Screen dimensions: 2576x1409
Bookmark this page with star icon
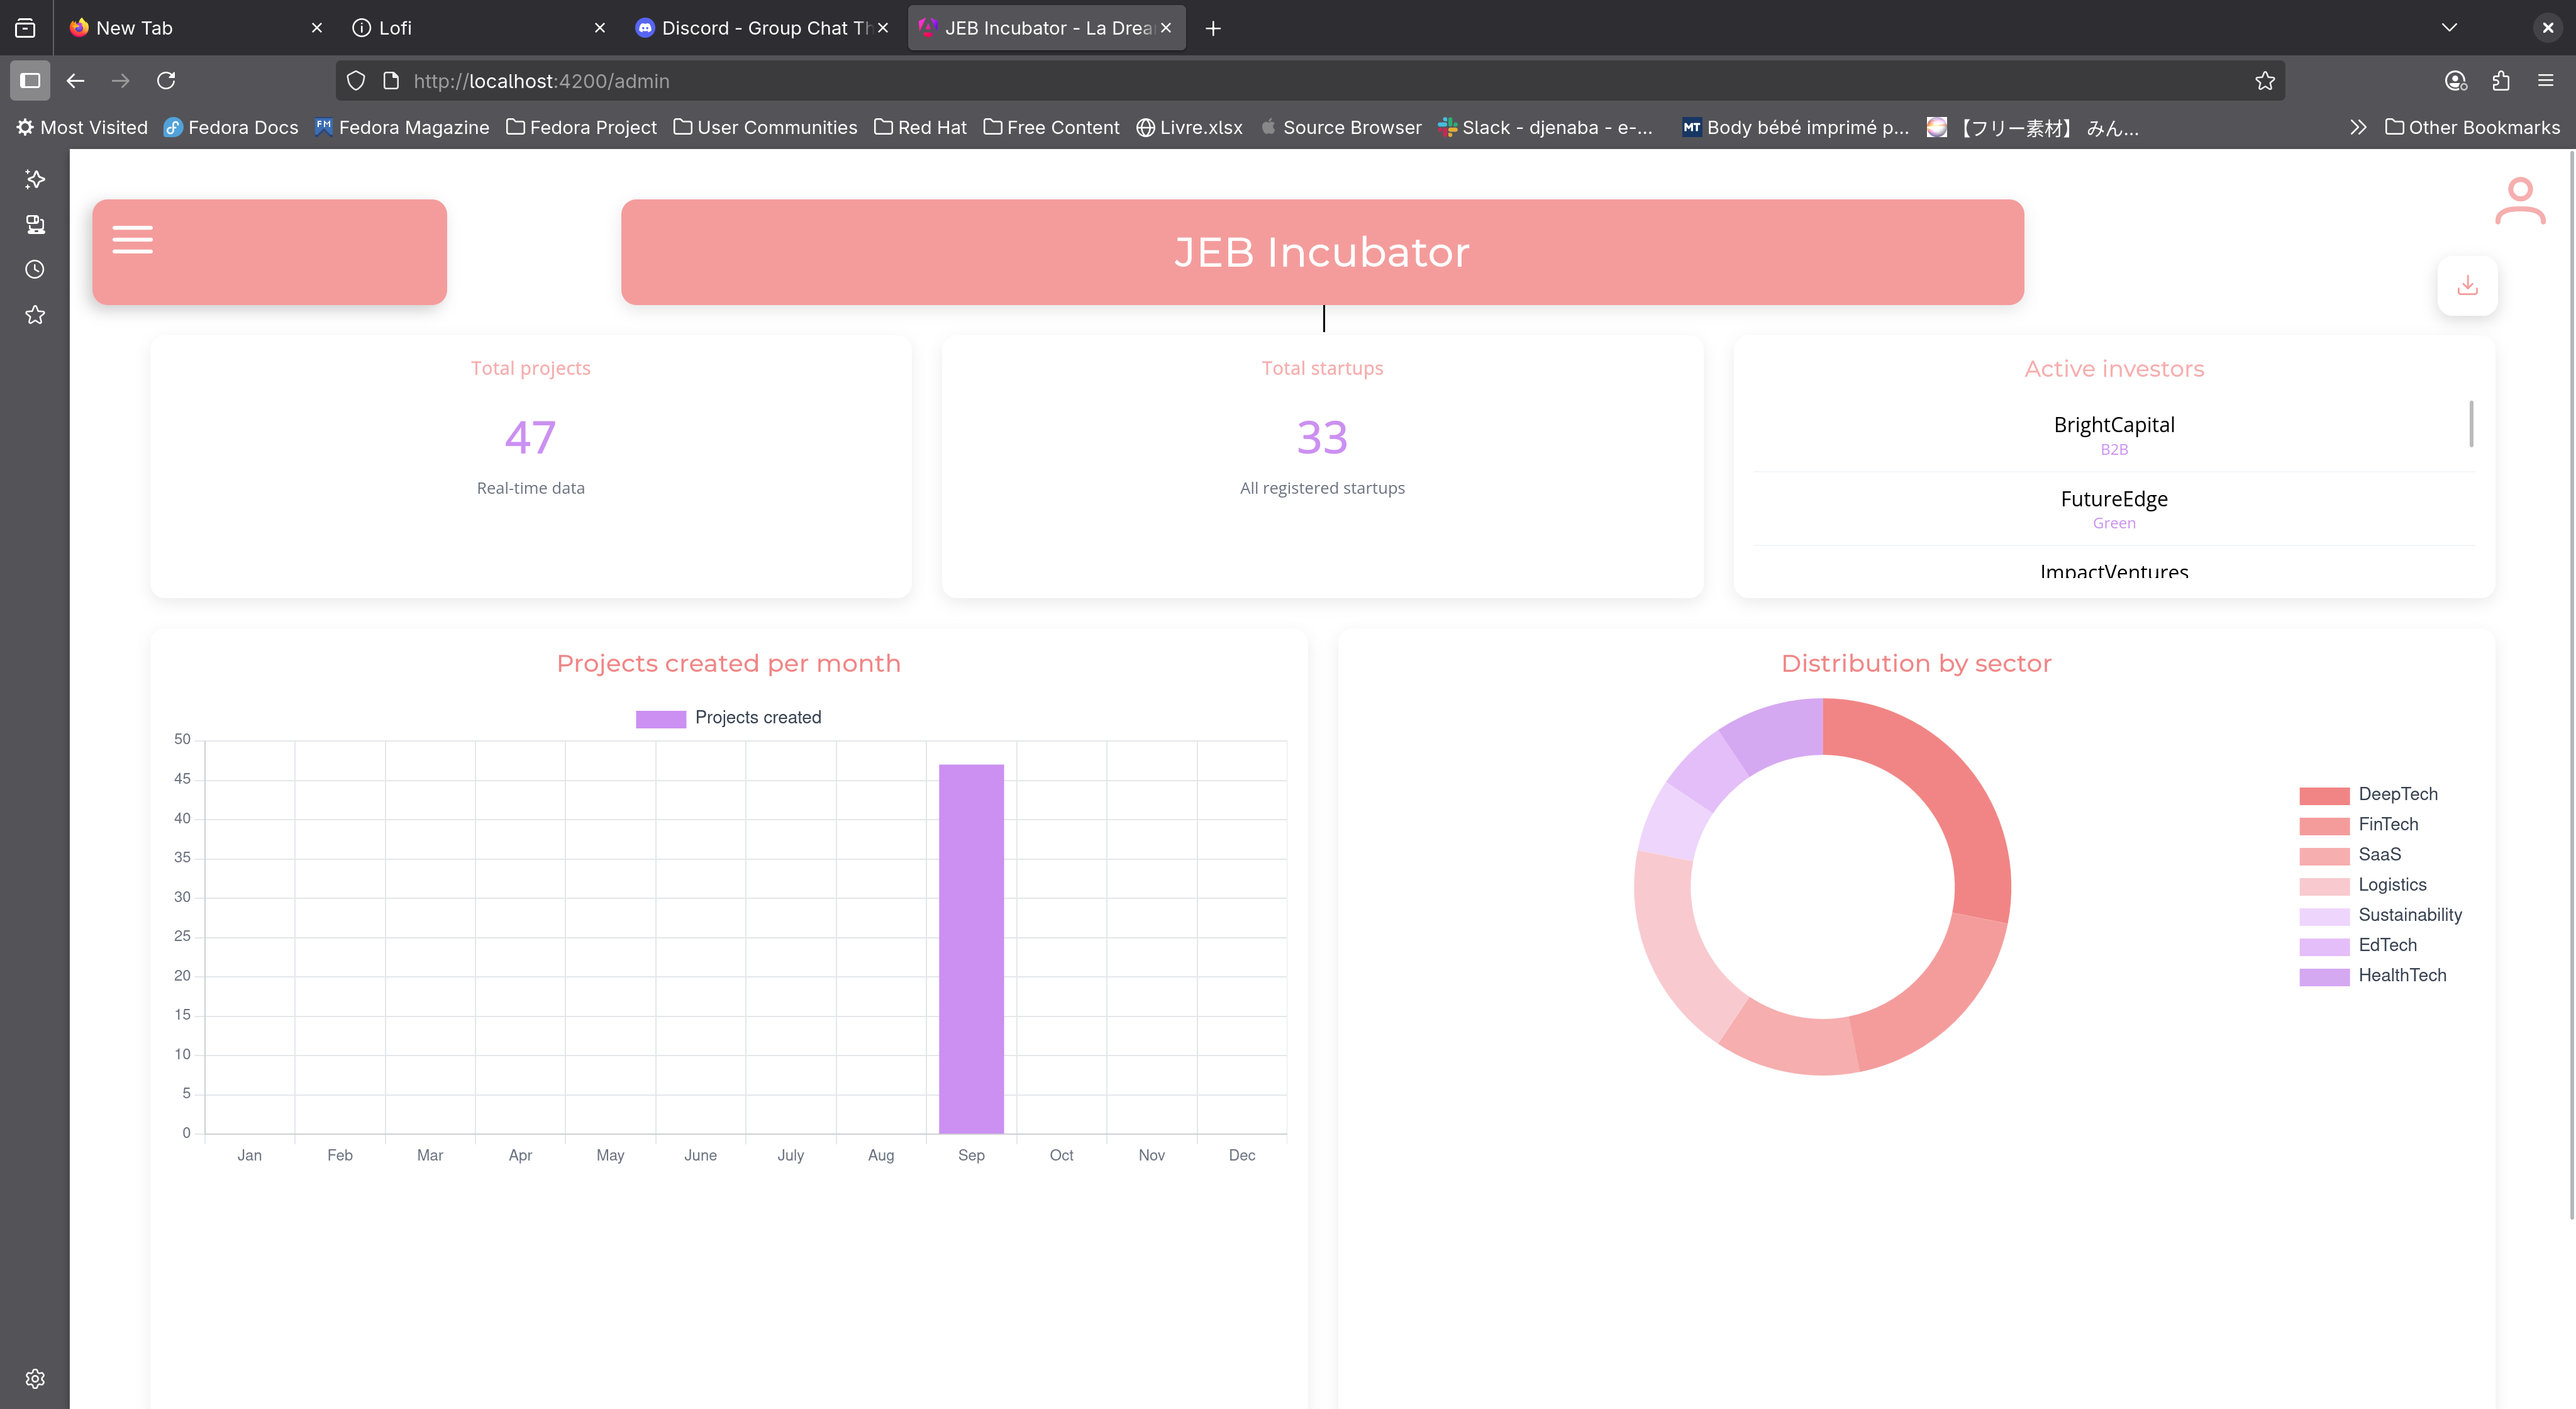click(2264, 81)
